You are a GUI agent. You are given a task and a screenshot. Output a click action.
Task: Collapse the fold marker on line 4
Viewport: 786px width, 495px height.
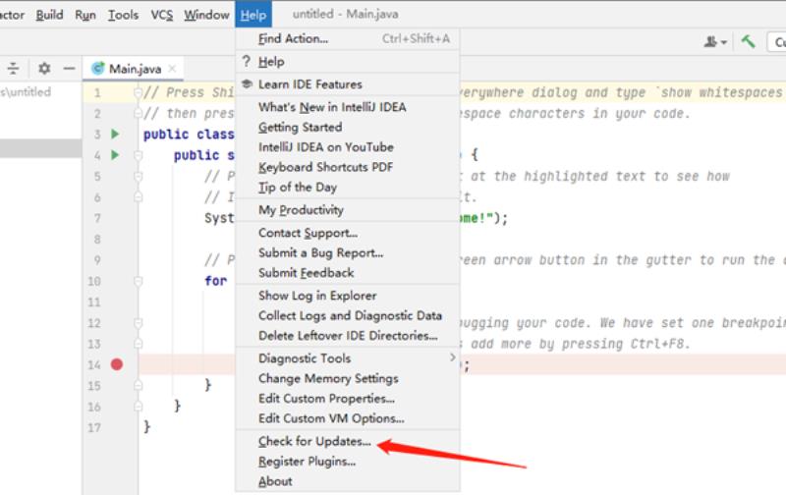[x=139, y=155]
